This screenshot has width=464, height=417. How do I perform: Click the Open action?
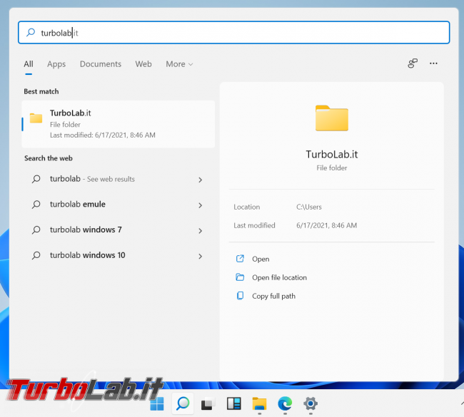coord(261,259)
